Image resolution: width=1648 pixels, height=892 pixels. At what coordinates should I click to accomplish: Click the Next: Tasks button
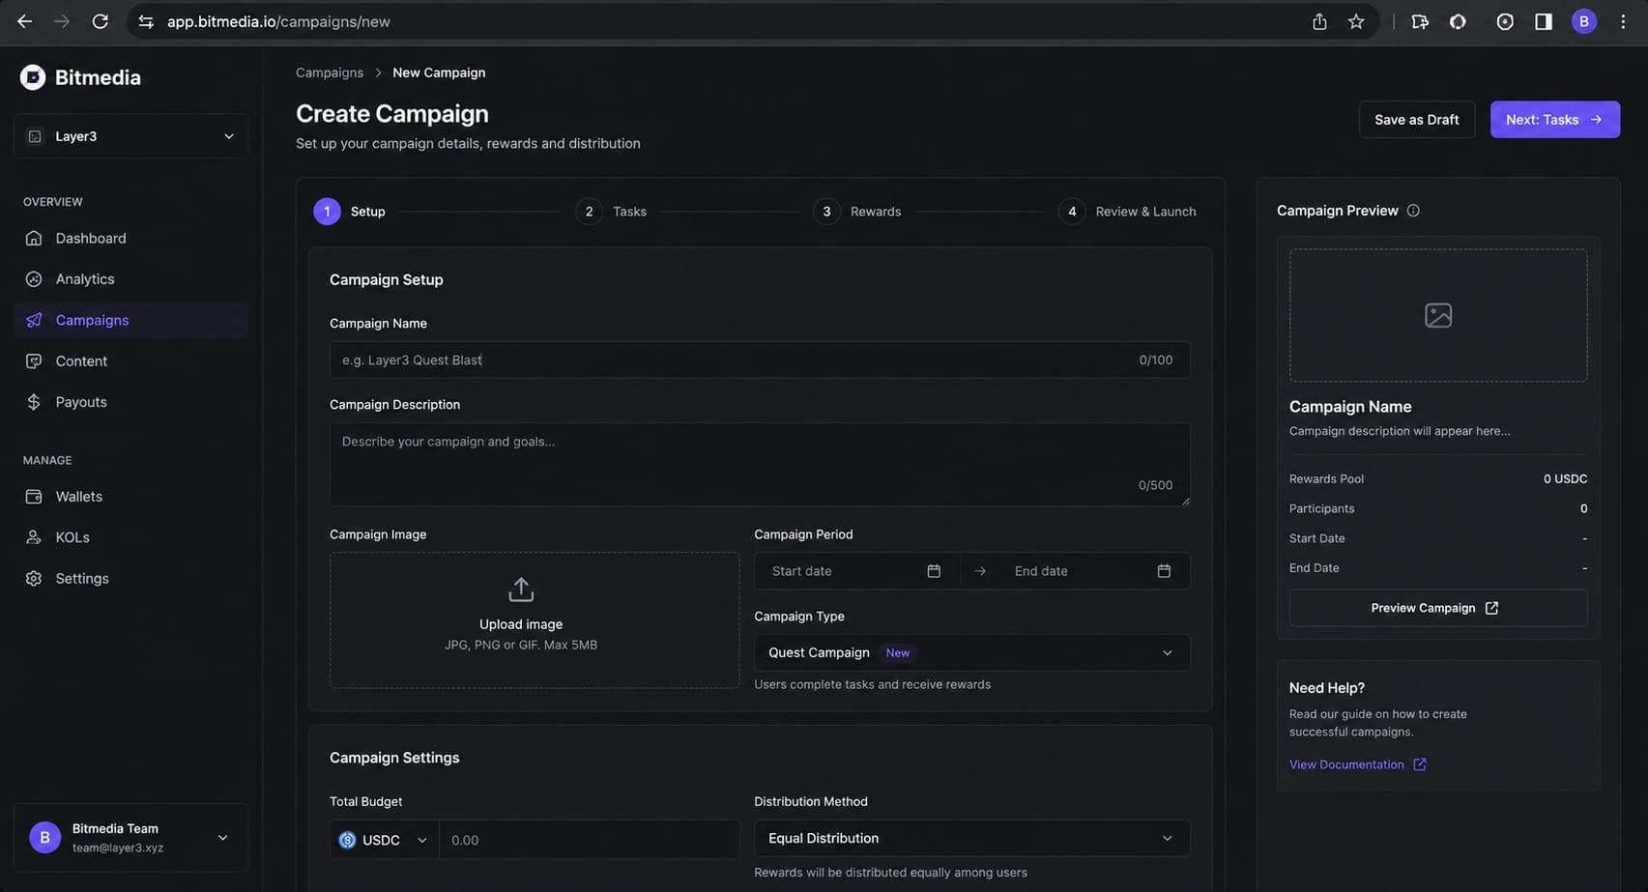click(x=1554, y=119)
